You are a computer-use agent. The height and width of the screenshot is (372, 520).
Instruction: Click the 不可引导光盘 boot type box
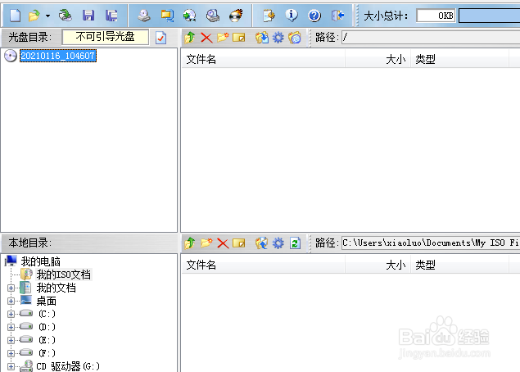(x=105, y=37)
